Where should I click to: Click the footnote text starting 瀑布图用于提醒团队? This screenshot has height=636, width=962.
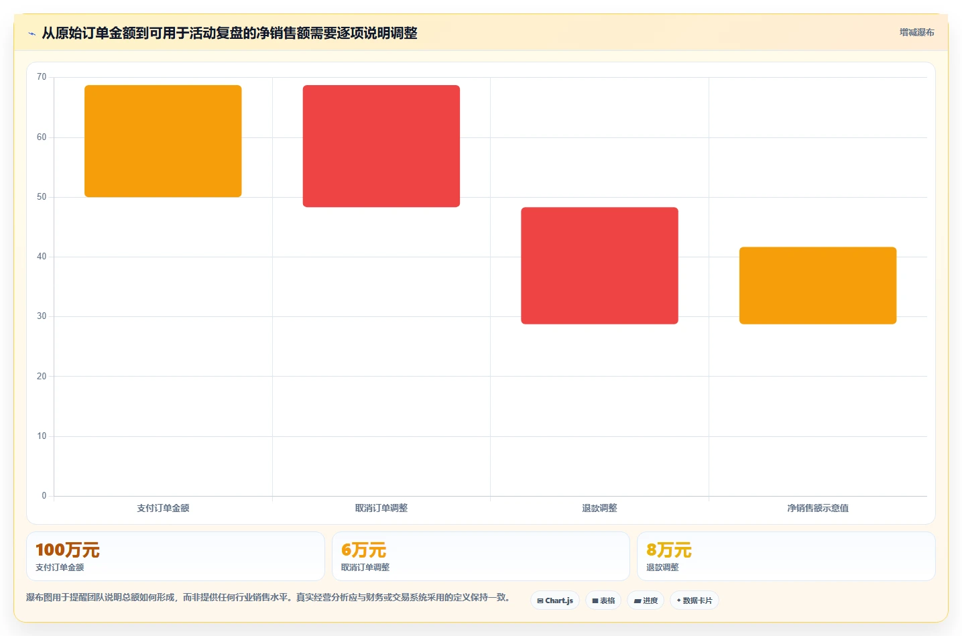tap(268, 597)
